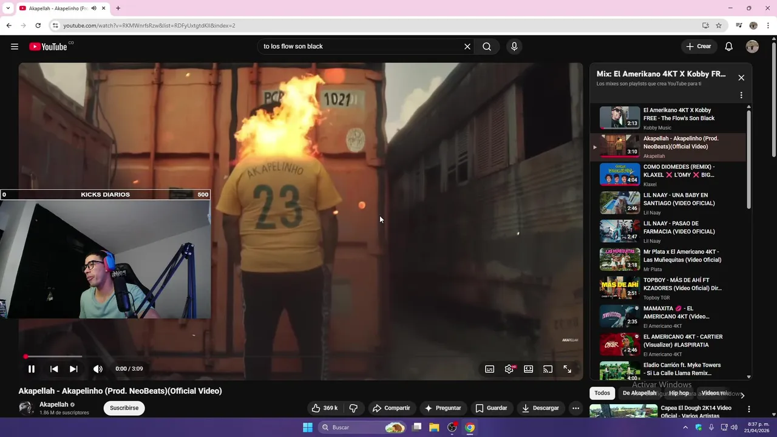
Task: Open player settings gear
Action: click(509, 369)
